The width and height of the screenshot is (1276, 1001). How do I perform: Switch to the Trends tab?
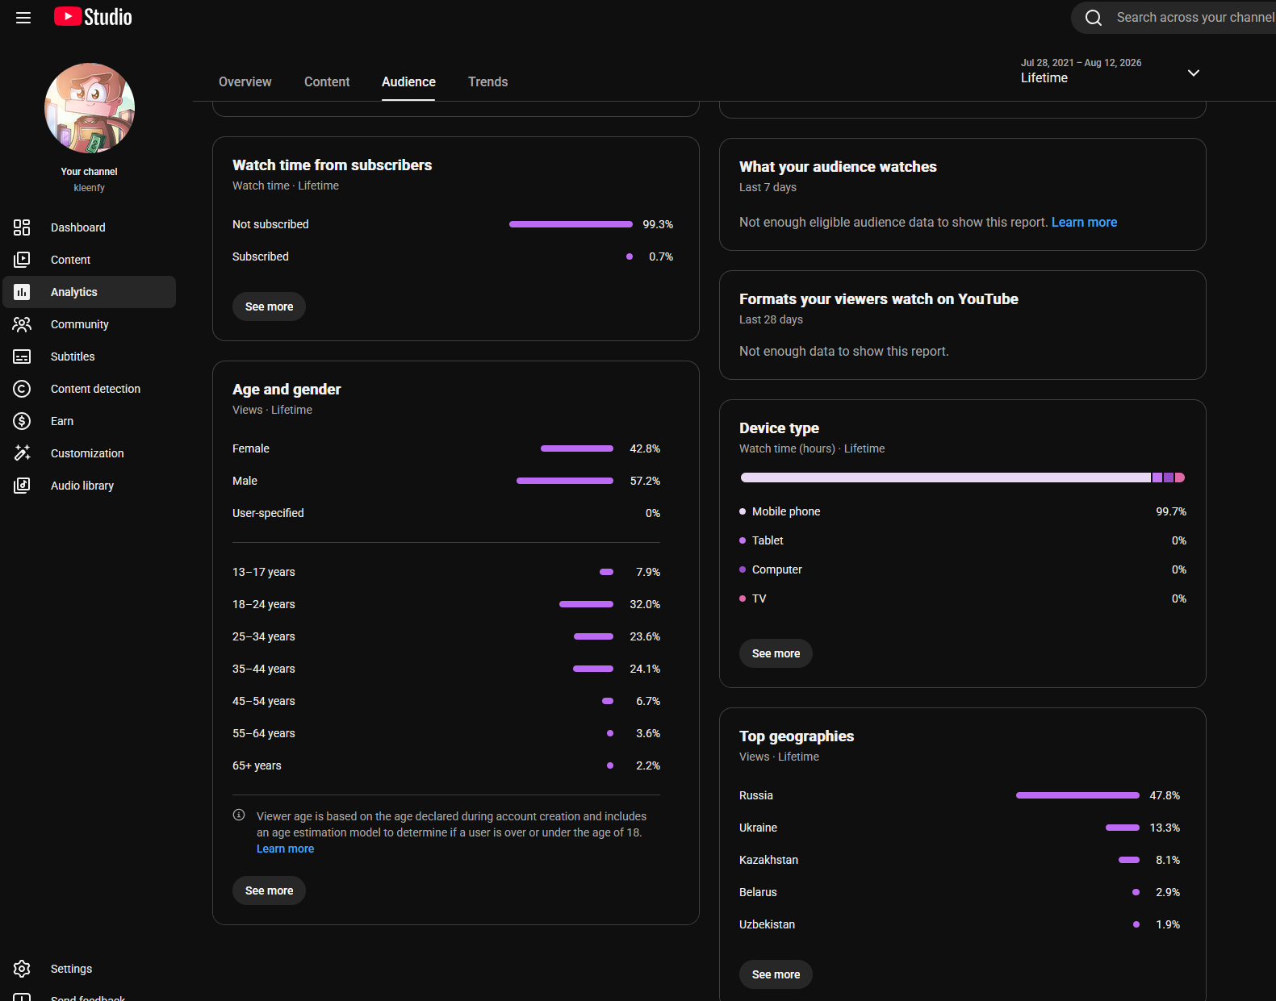(x=488, y=81)
